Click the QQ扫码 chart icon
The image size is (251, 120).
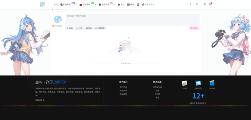[x=184, y=83]
